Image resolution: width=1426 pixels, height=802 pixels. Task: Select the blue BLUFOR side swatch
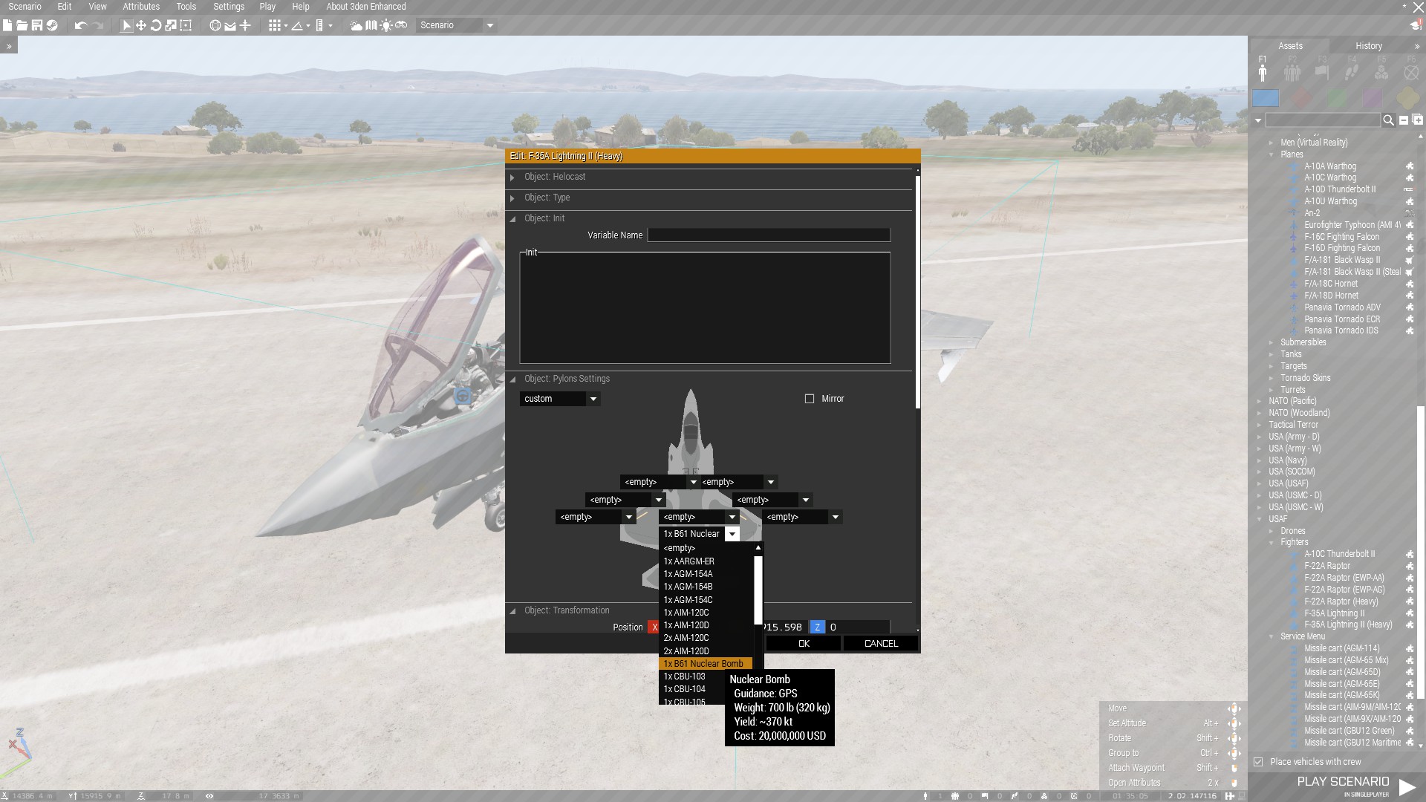coord(1266,98)
